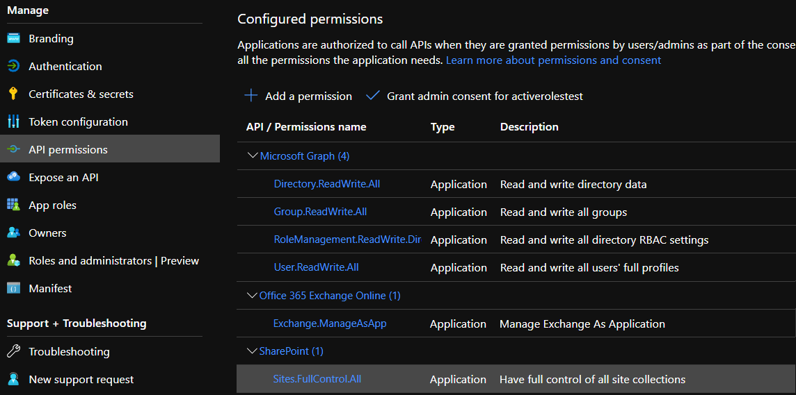The height and width of the screenshot is (395, 796).
Task: Click Application type in Directory.ReadWrite.All row
Action: pyautogui.click(x=459, y=185)
